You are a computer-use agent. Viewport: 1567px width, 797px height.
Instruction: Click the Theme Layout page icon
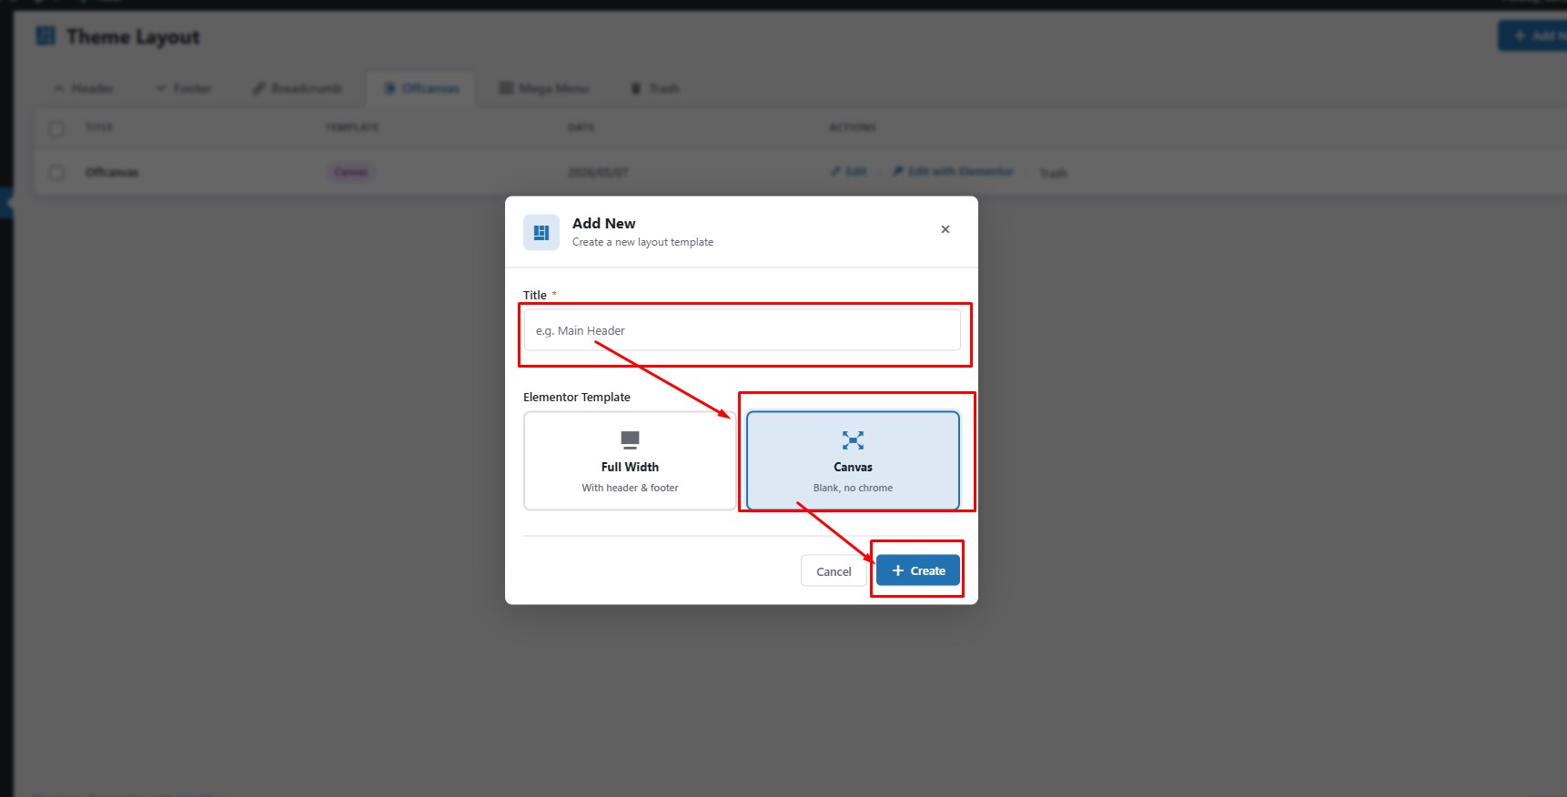[45, 36]
